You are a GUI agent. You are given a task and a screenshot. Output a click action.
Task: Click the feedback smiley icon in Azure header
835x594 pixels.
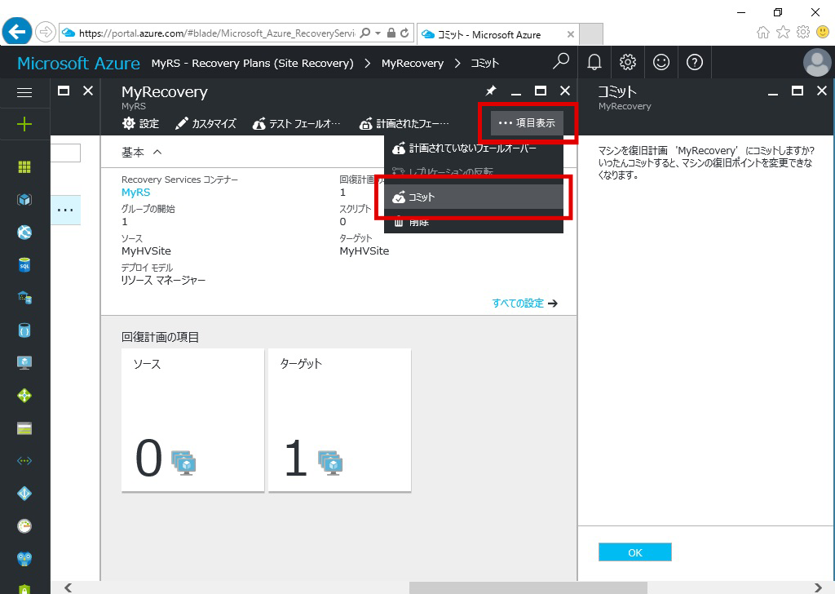point(660,62)
